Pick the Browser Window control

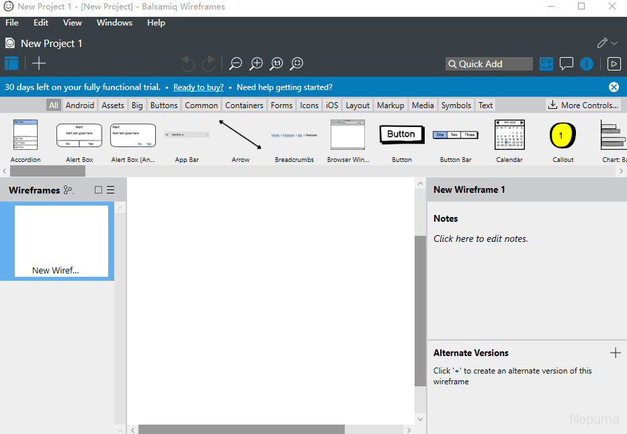[x=348, y=141]
